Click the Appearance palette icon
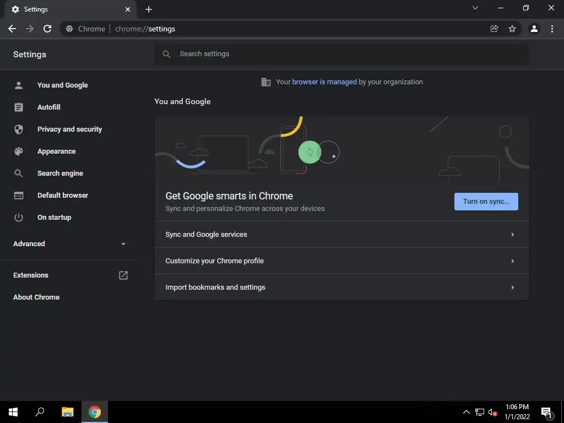Screen dimensions: 564x423 [x=19, y=151]
